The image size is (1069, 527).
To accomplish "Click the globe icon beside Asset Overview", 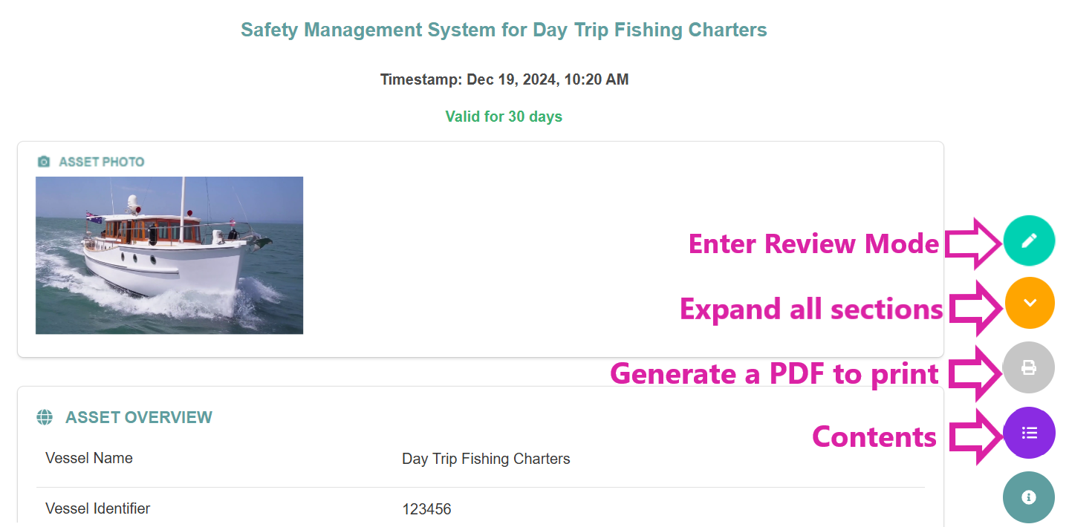I will click(45, 417).
